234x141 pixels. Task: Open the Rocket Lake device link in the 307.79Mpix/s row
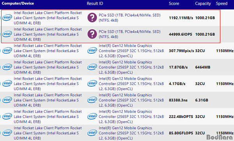tap(48, 51)
